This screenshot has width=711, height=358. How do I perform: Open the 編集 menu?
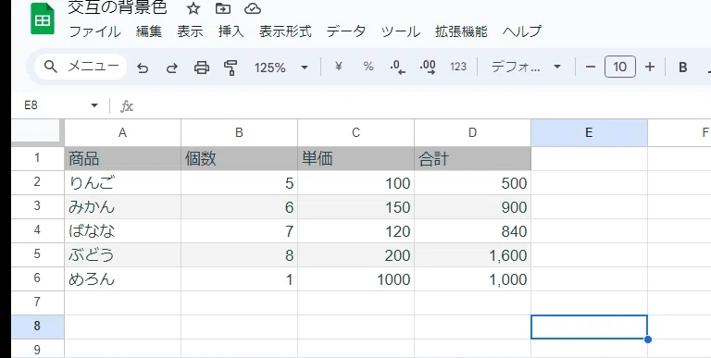tap(149, 31)
